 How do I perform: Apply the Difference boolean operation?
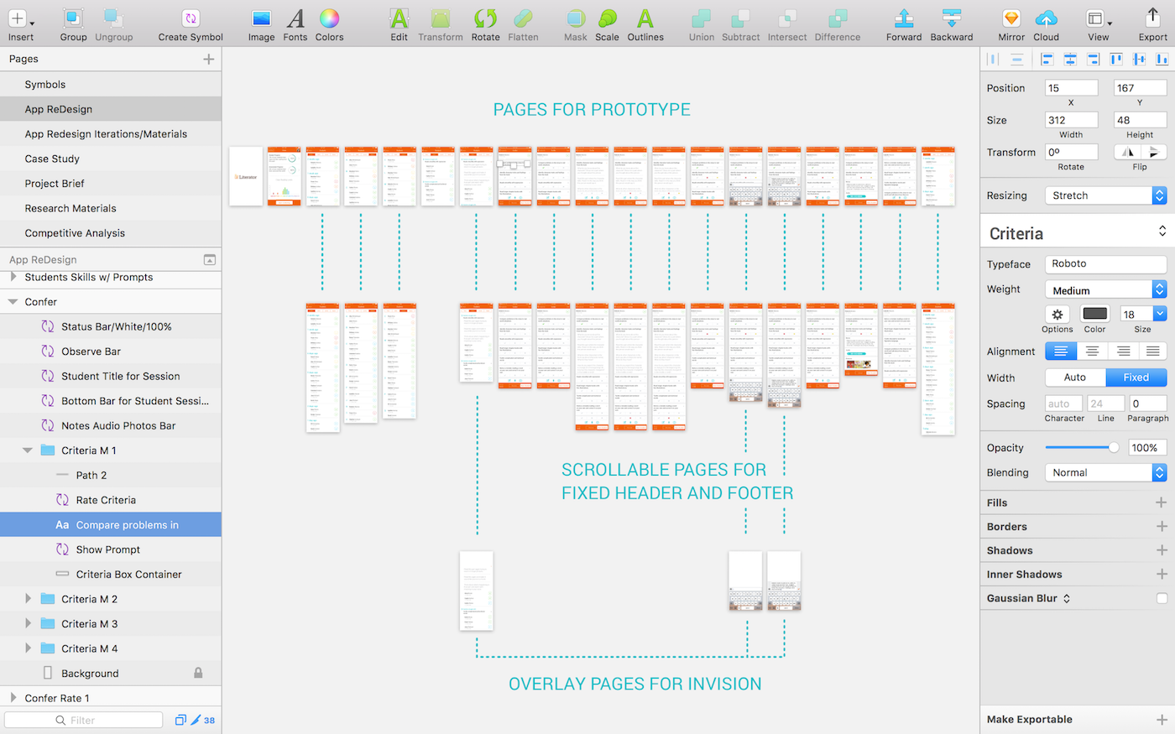coord(838,18)
